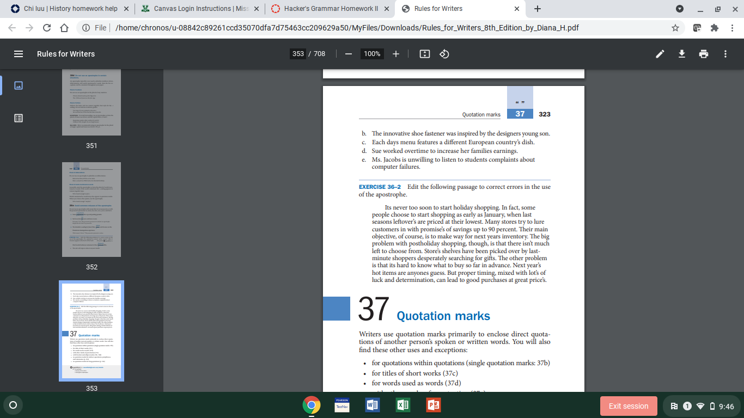This screenshot has width=744, height=418.
Task: Reload the current page
Action: click(x=47, y=28)
